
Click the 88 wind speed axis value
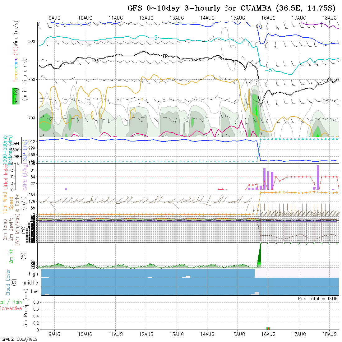click(33, 208)
